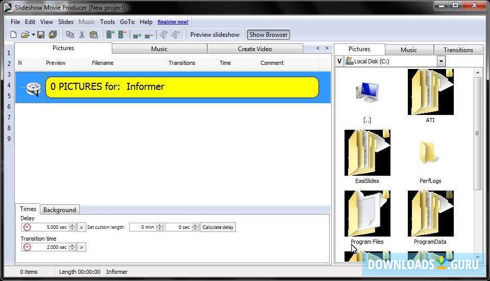The width and height of the screenshot is (490, 281).
Task: Select the Times tab
Action: tap(28, 209)
